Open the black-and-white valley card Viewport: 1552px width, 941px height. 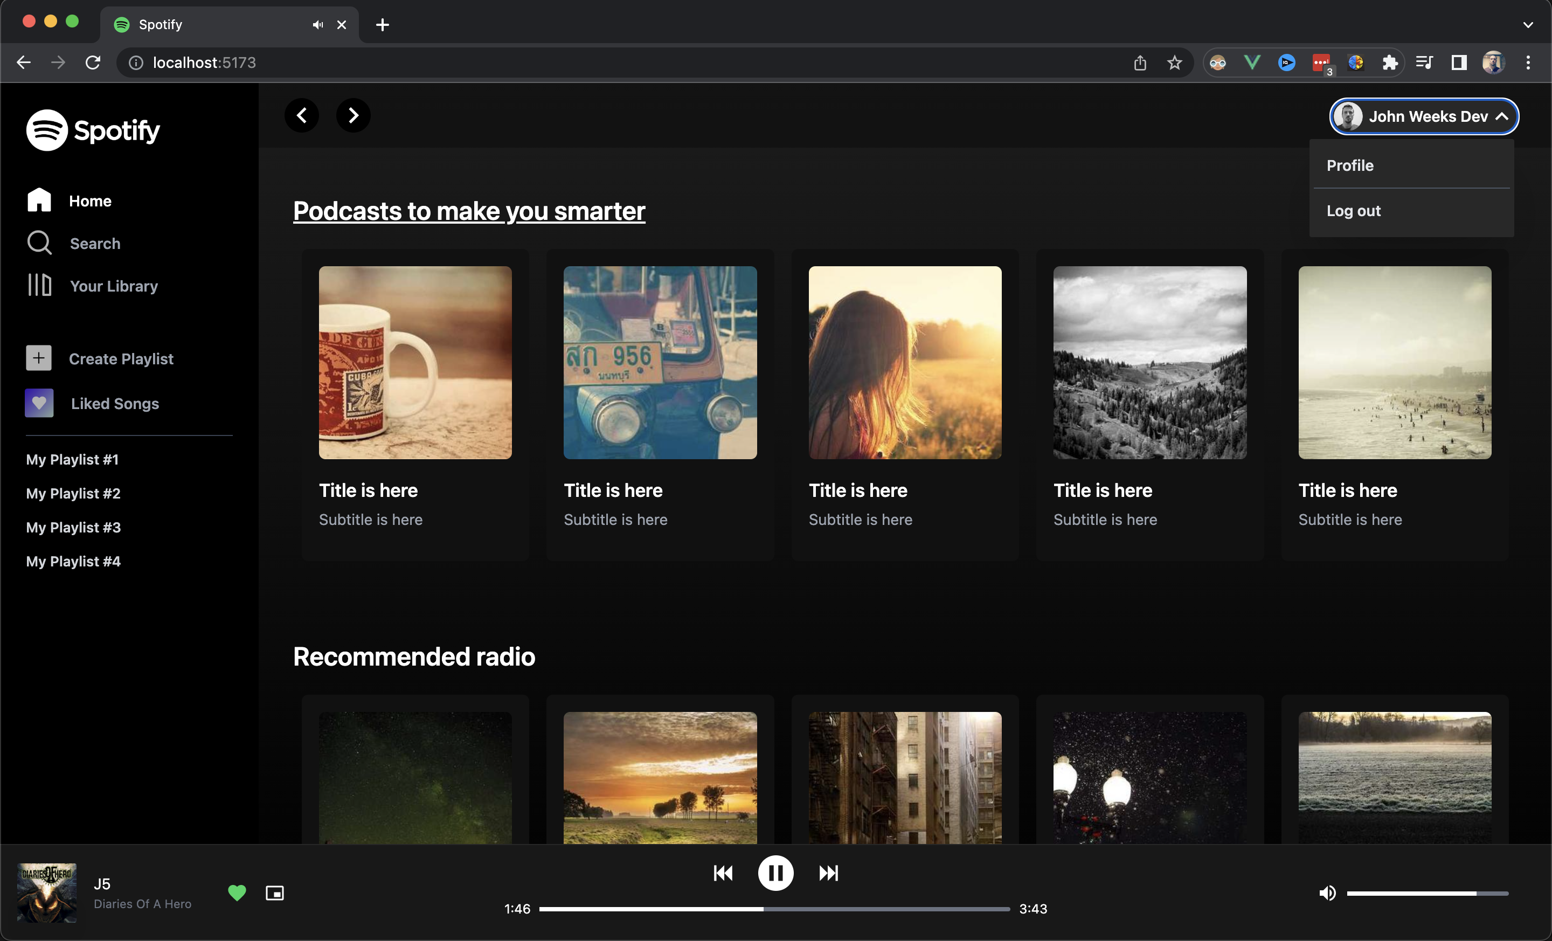click(1150, 405)
